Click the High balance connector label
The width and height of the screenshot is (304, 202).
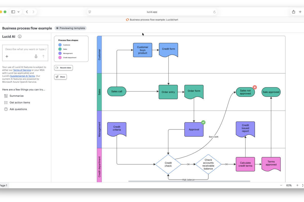(x=188, y=180)
